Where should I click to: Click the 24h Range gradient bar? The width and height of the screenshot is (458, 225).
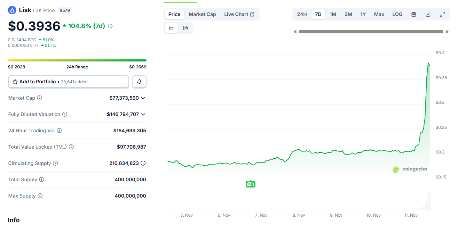tap(77, 60)
